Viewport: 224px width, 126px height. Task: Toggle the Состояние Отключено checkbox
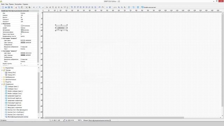point(22,26)
